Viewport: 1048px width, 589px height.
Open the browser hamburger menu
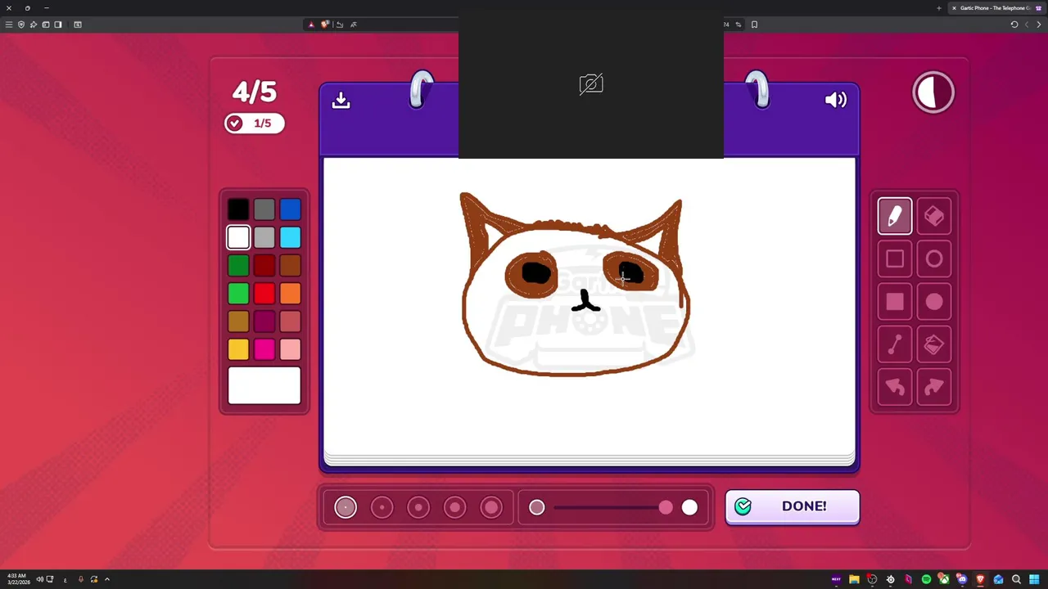9,25
